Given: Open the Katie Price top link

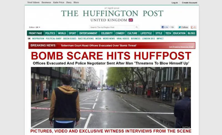Looking at the screenshot, I should 59,2.
